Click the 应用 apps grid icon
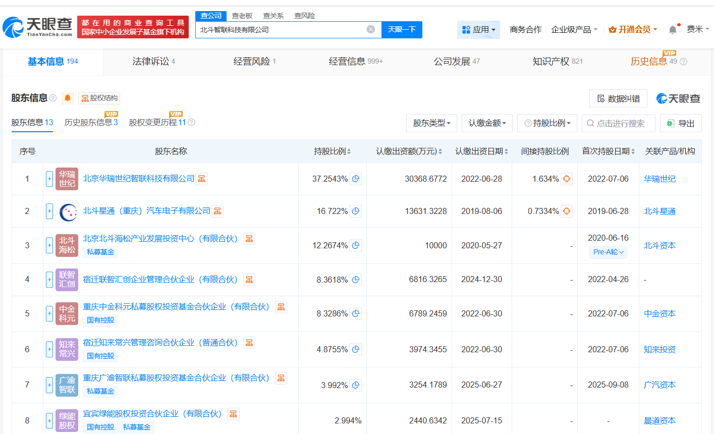Screen dimensions: 714x434 (x=465, y=29)
